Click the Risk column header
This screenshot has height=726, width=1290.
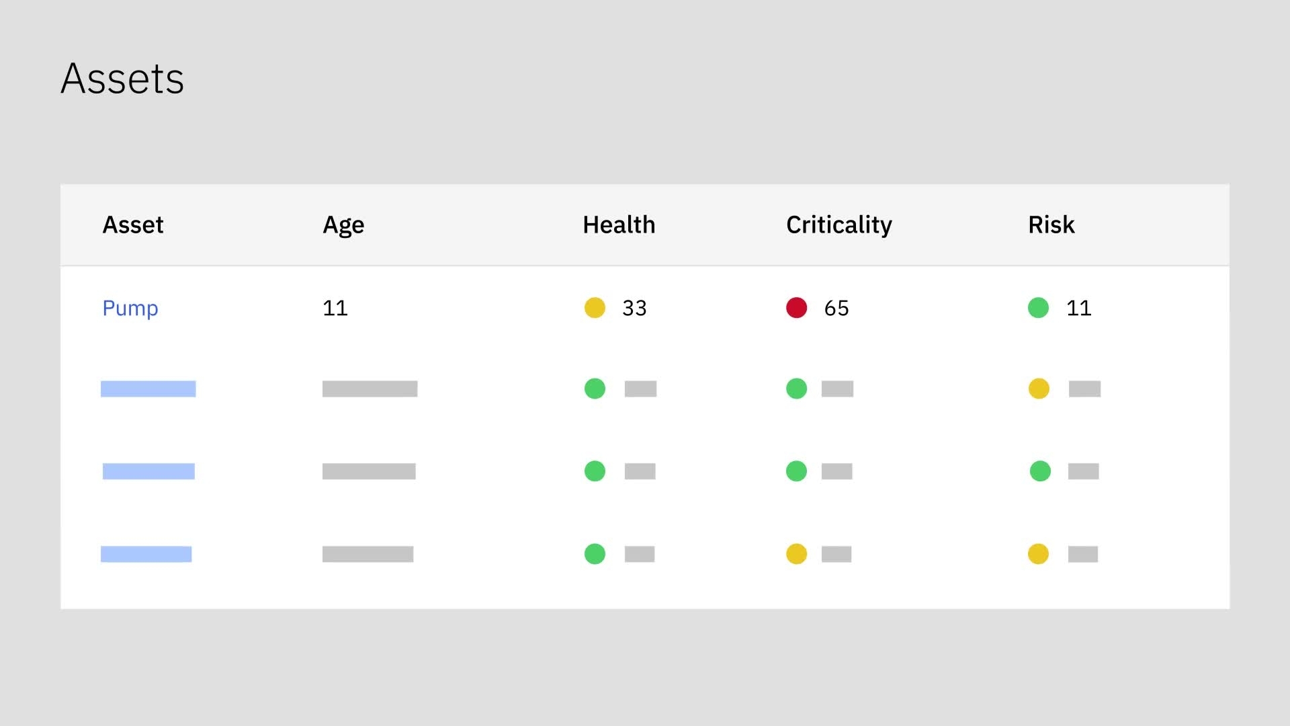[x=1051, y=225]
